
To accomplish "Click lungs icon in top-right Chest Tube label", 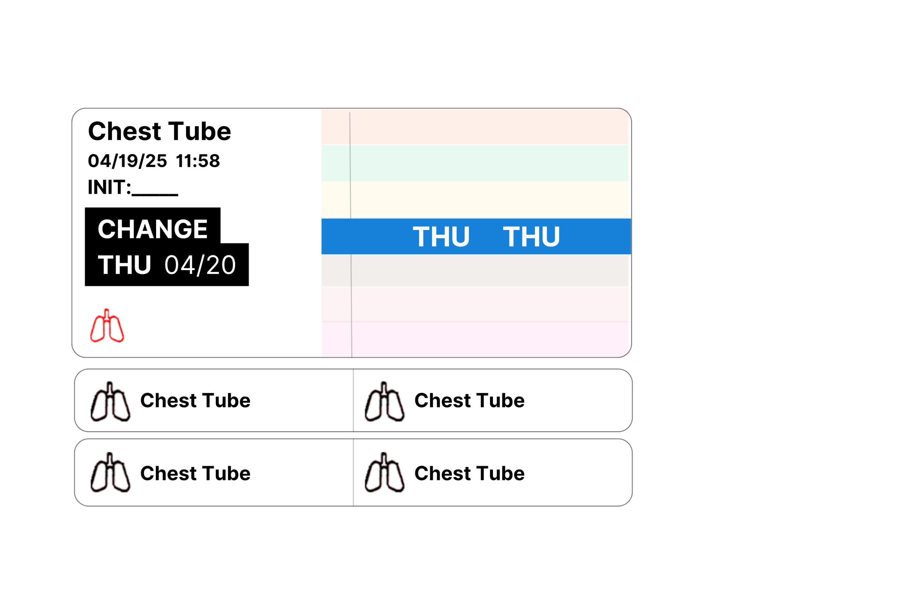I will [384, 401].
